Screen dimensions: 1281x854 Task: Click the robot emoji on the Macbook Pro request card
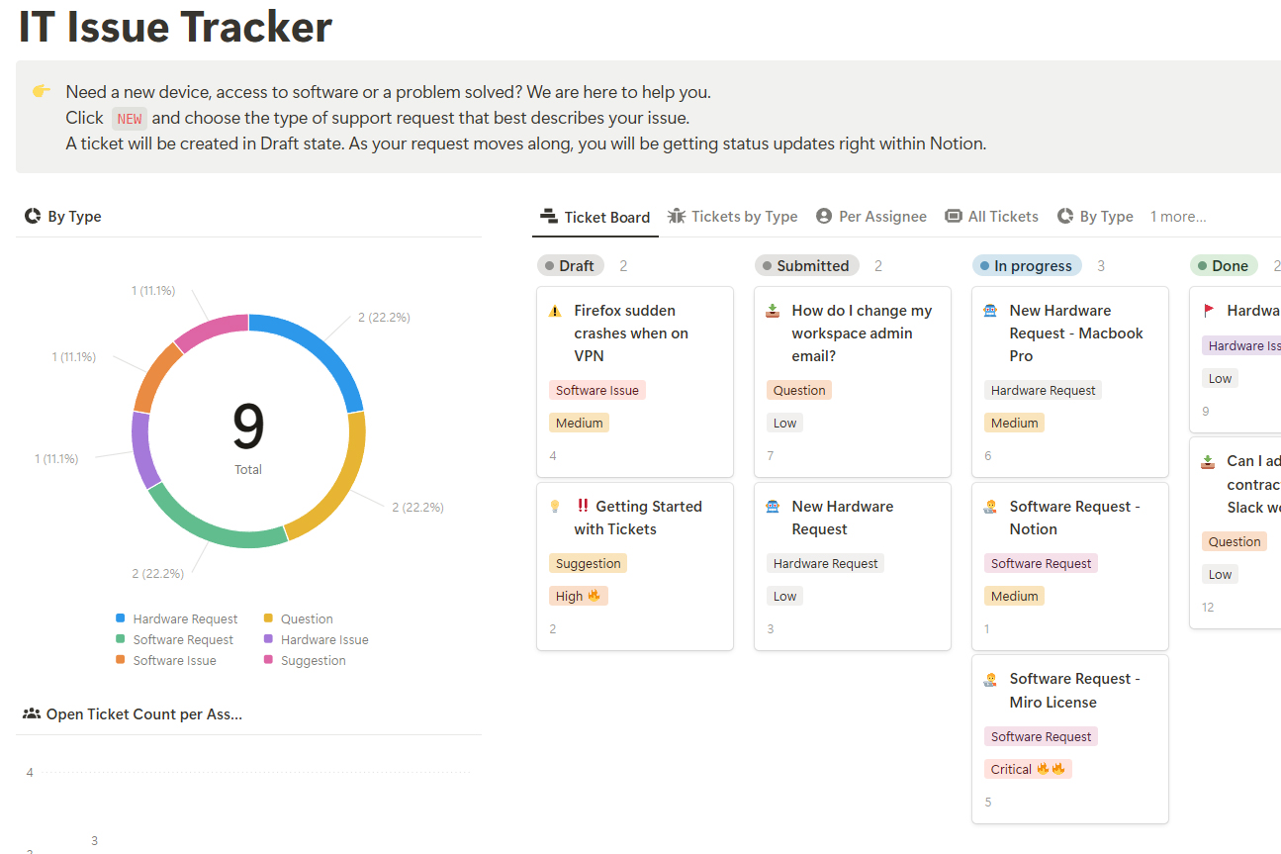[x=991, y=310]
